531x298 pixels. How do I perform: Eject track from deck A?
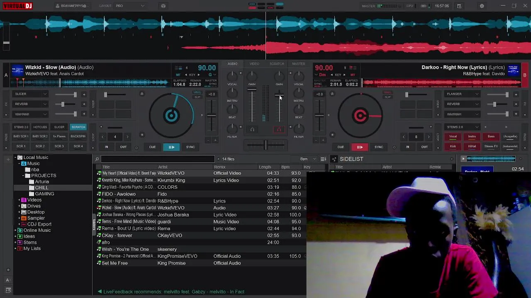pos(141,94)
